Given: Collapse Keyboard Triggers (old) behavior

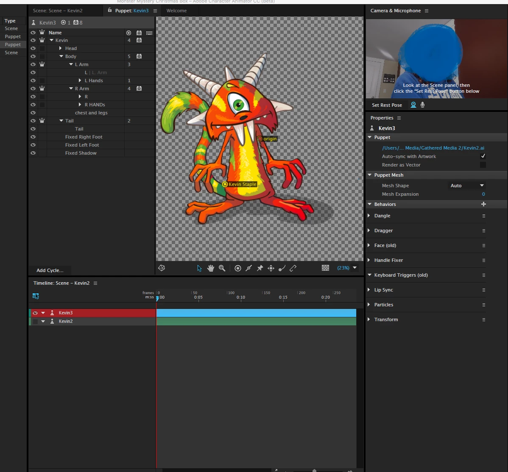Looking at the screenshot, I should click(369, 275).
